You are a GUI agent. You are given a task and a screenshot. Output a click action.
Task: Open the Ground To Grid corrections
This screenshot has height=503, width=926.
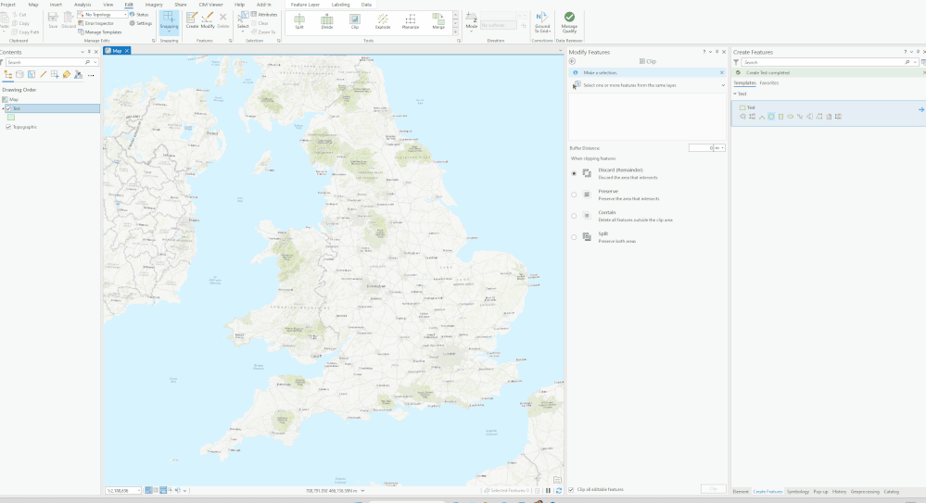click(x=542, y=22)
